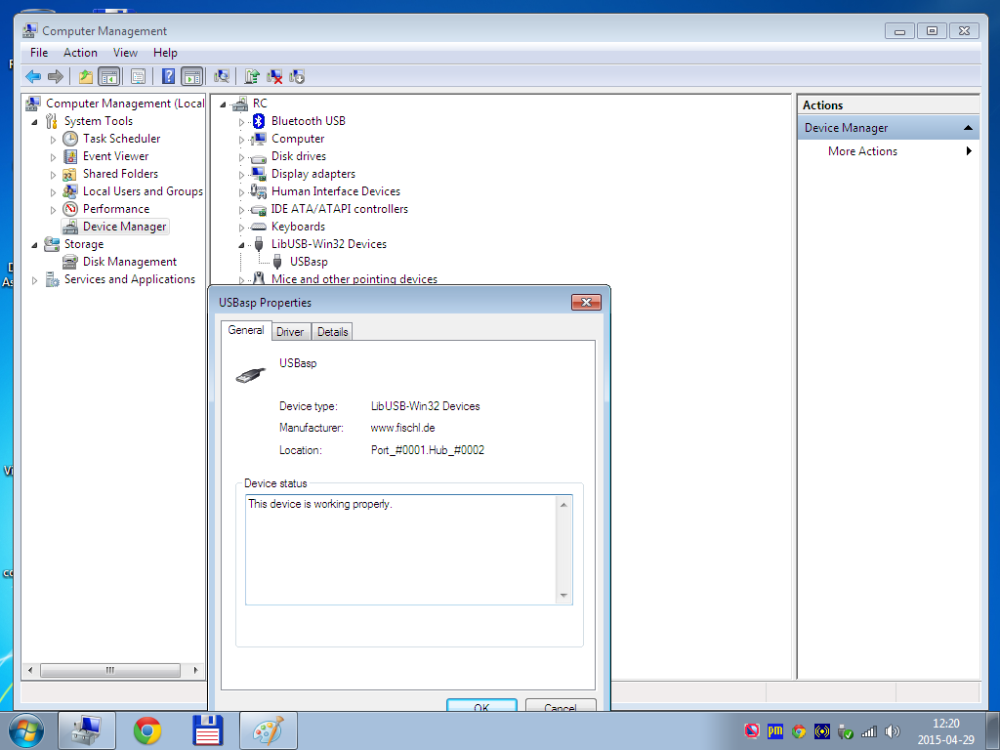Image resolution: width=1000 pixels, height=750 pixels.
Task: Click More Actions in the Actions pane
Action: [x=862, y=151]
